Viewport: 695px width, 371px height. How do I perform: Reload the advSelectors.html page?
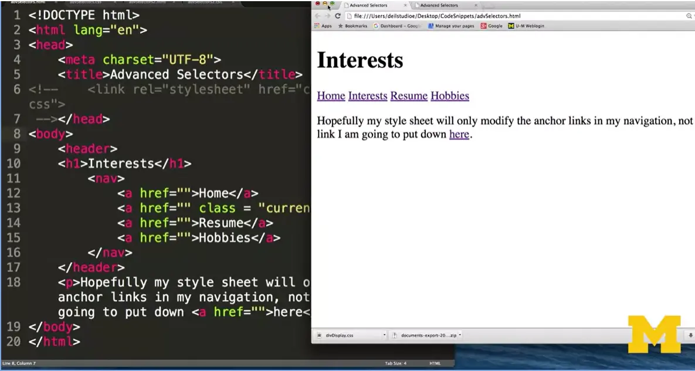pos(337,16)
